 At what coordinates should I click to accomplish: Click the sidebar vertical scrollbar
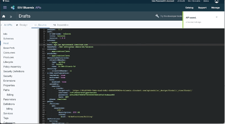click(38, 76)
